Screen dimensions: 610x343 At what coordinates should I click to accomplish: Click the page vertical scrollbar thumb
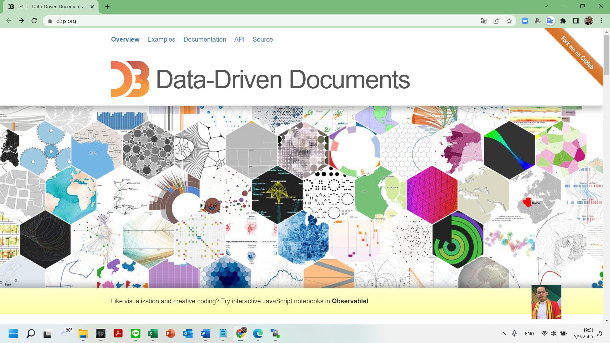coord(607,55)
